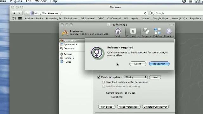Click the Run Setup button

pyautogui.click(x=107, y=107)
